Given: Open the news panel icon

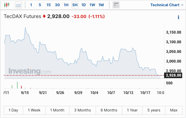Looking at the screenshot, I should [x=116, y=5].
